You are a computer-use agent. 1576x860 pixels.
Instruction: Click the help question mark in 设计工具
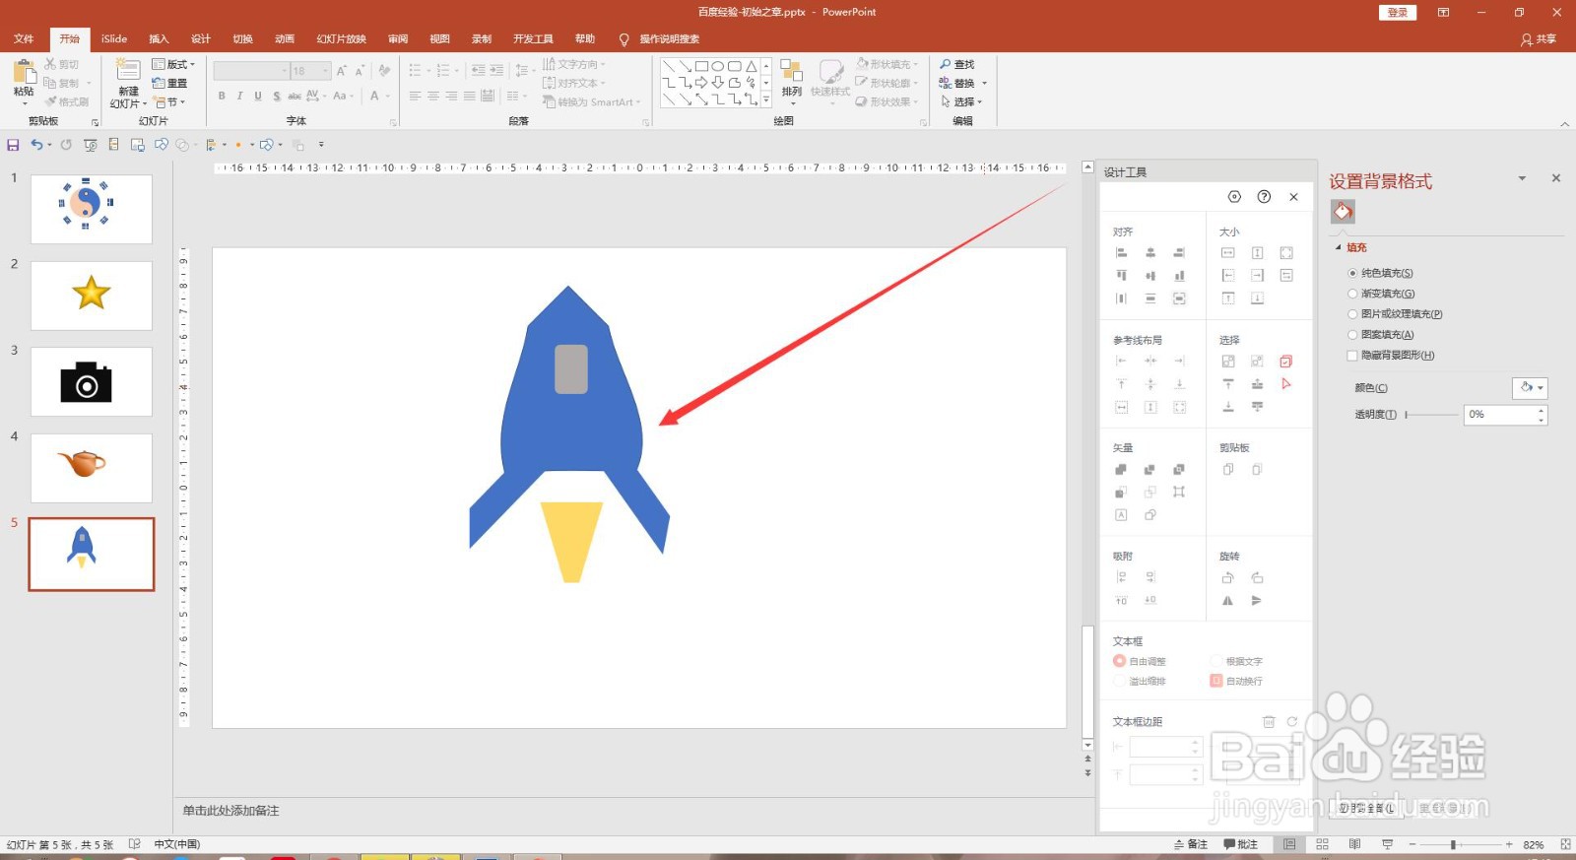click(x=1264, y=197)
